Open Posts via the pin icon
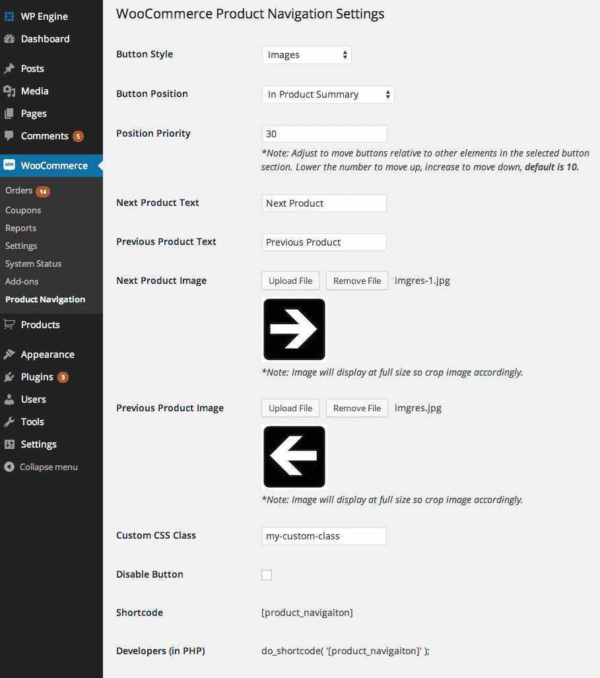 tap(11, 68)
